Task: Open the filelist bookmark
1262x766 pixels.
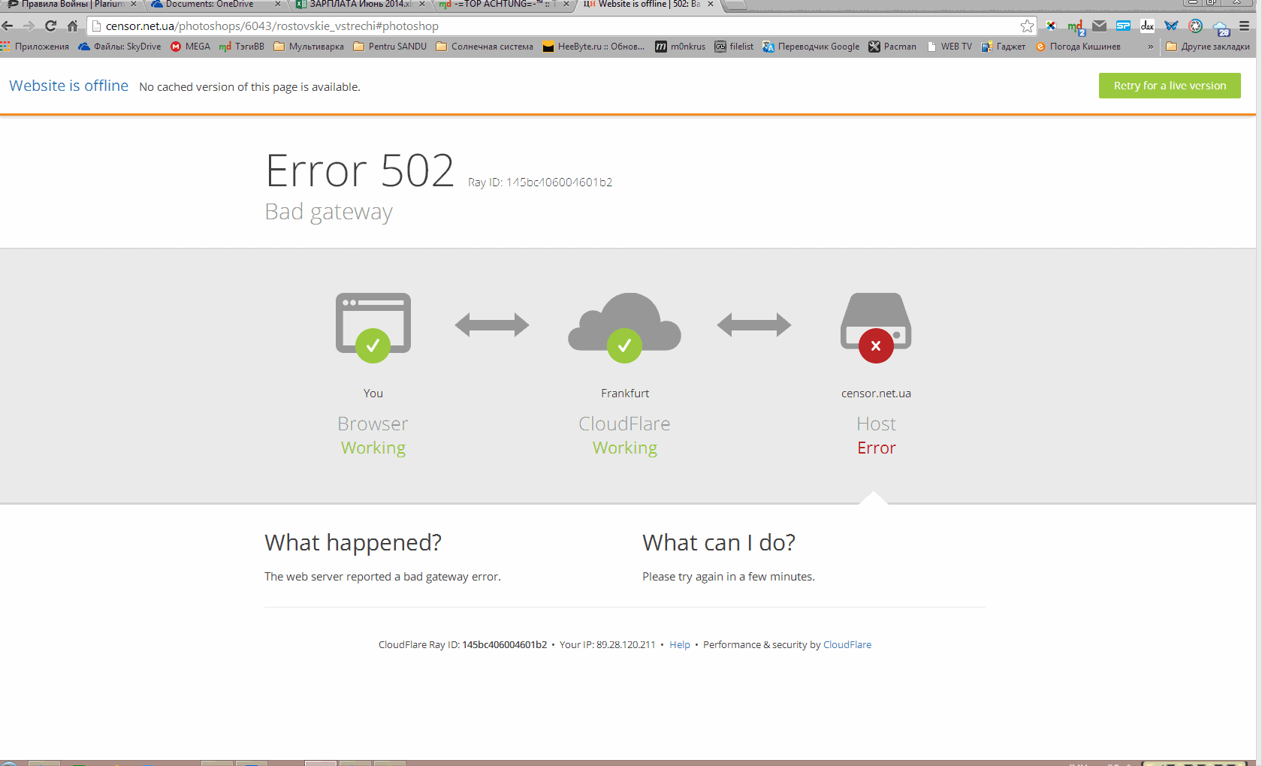Action: 734,47
